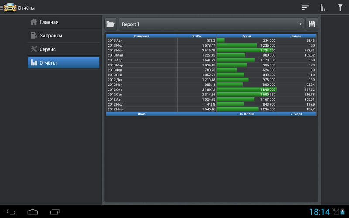The width and height of the screenshot is (349, 218).
Task: Select row 2012 Сен
Action: [x=211, y=94]
